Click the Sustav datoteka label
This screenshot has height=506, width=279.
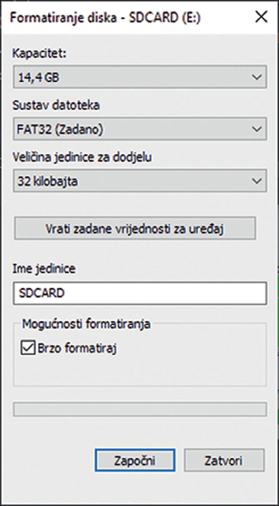click(56, 105)
